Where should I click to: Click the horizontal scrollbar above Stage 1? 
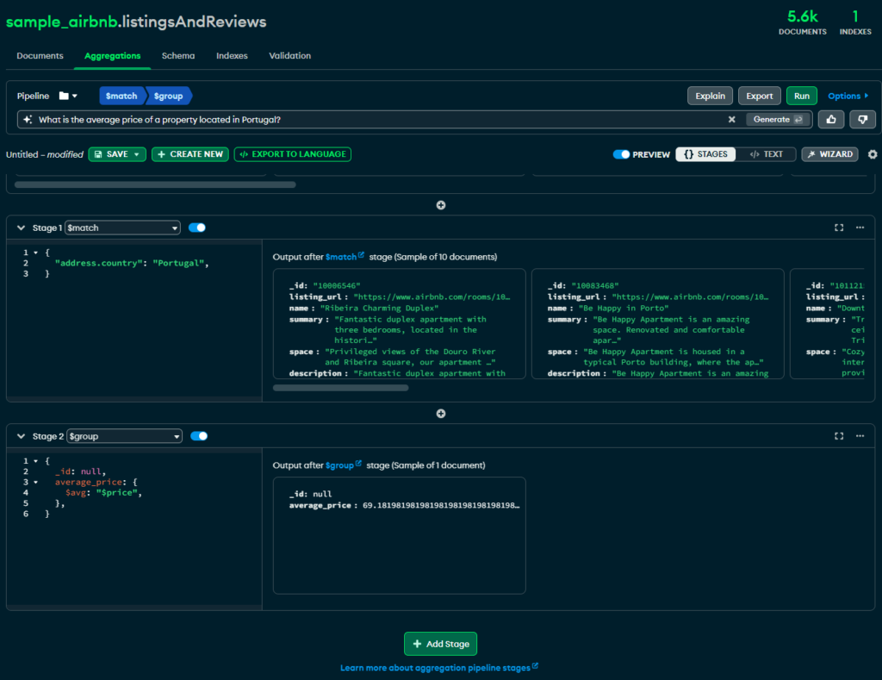pos(155,184)
